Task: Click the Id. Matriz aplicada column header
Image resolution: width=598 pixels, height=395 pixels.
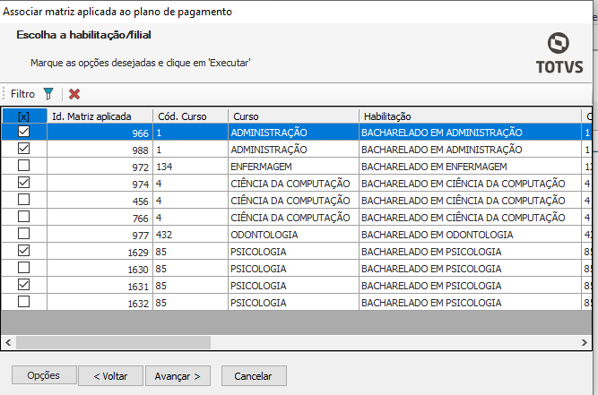Action: 99,116
